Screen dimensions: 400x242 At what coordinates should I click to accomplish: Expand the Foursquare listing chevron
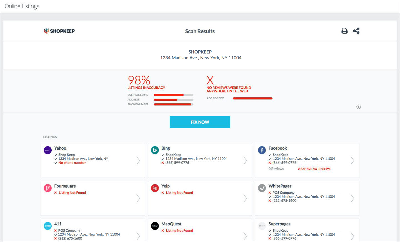138,198
